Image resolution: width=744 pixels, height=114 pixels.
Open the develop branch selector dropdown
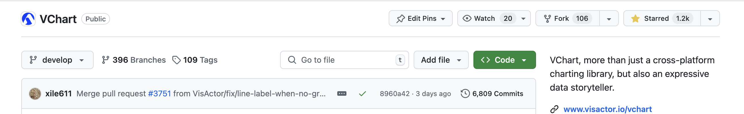coord(57,60)
